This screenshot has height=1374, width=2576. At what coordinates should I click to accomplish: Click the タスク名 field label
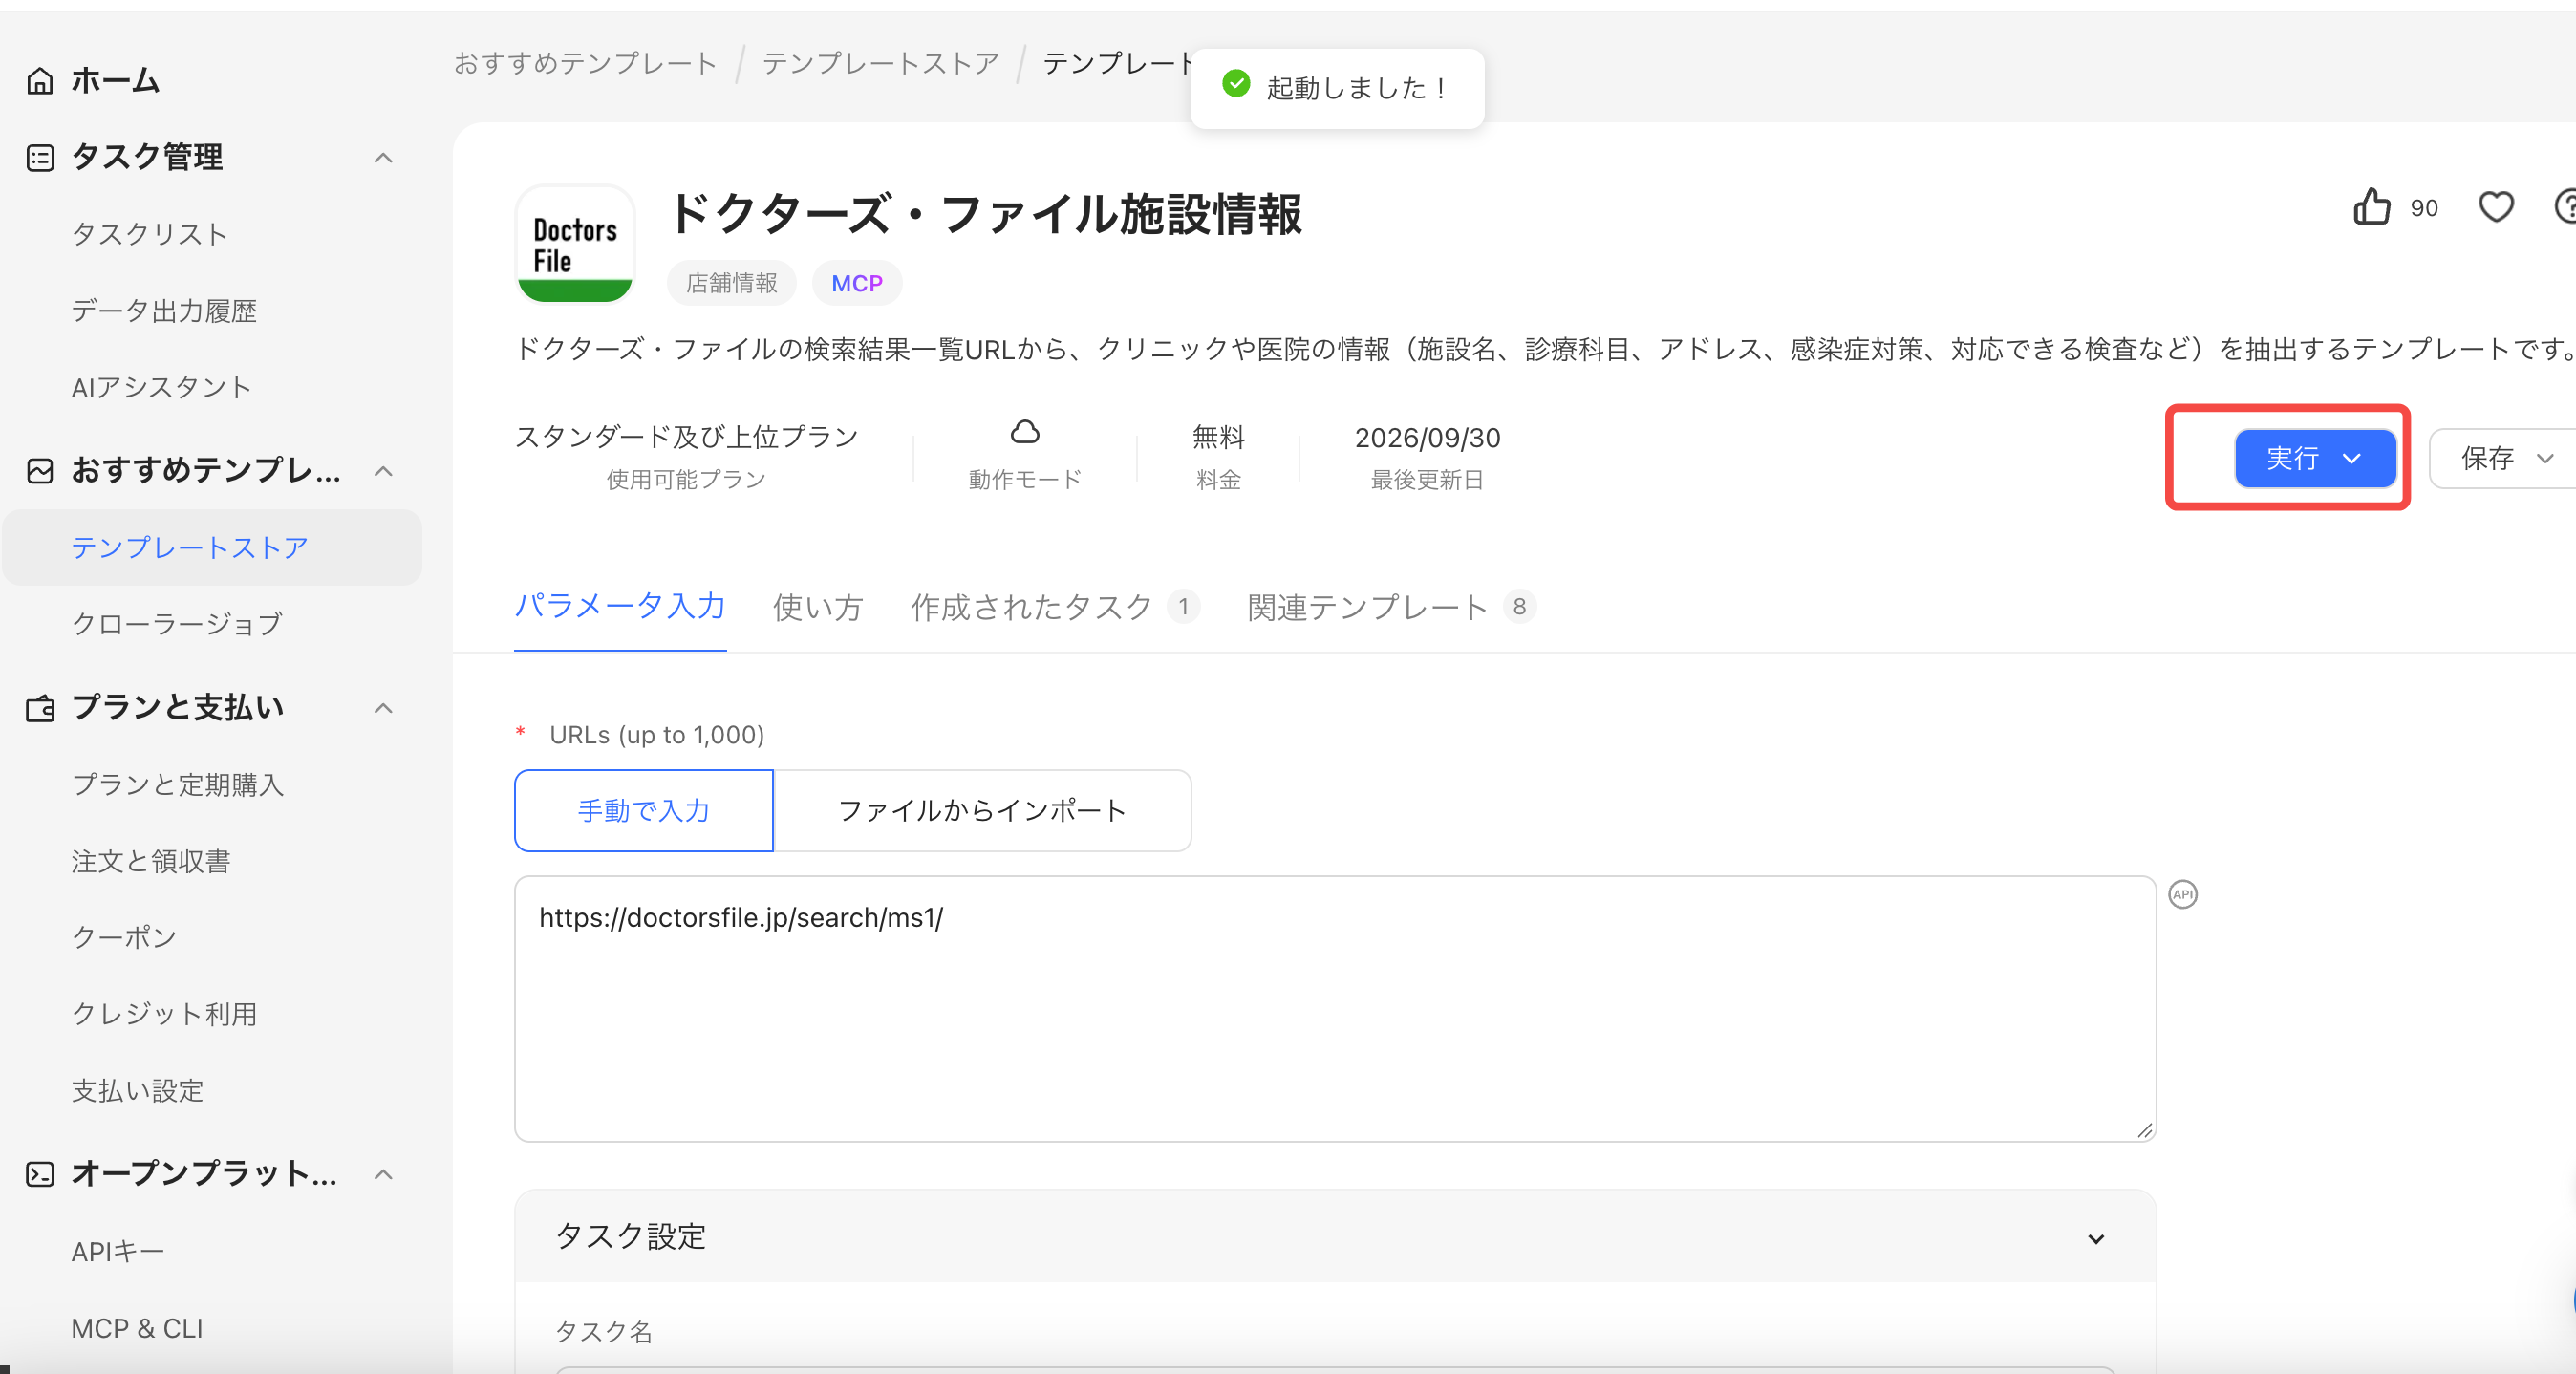[604, 1332]
